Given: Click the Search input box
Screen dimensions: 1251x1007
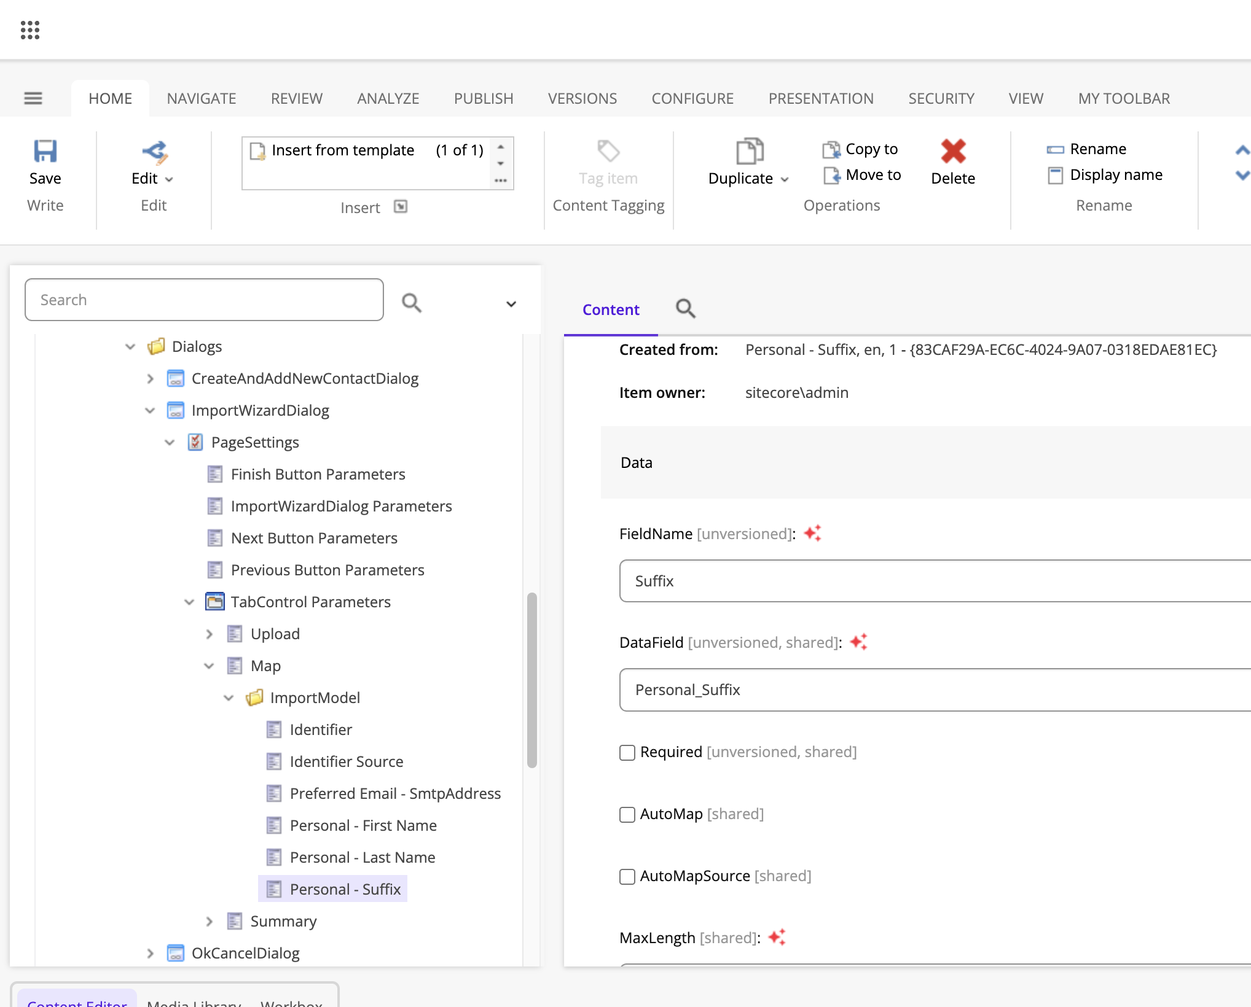Looking at the screenshot, I should point(204,300).
